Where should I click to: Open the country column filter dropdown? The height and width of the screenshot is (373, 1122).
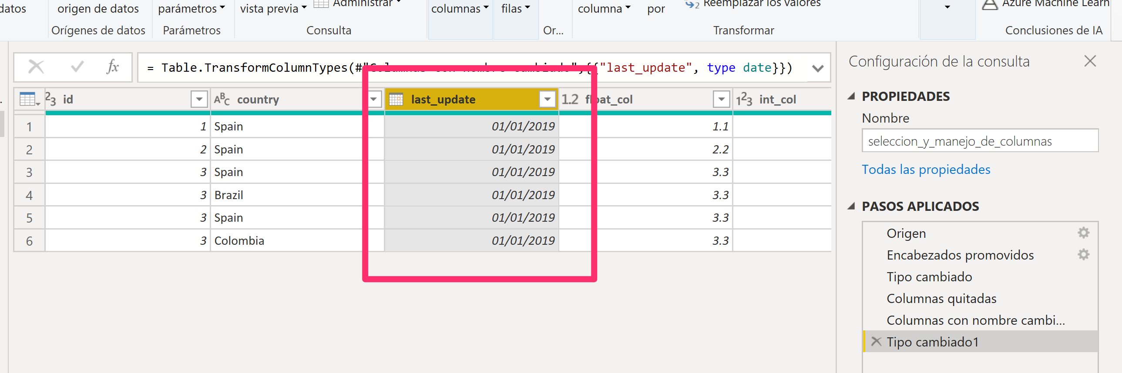coord(374,99)
